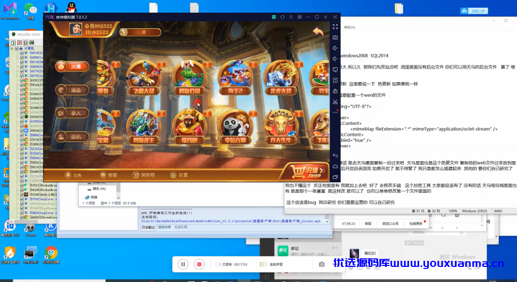The width and height of the screenshot is (517, 282).
Task: Open the Nox more tools ellipsis
Action: click(335, 112)
